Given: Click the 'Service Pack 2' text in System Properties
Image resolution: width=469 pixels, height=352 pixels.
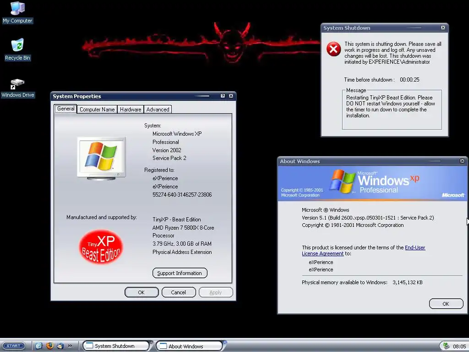Looking at the screenshot, I should [169, 158].
